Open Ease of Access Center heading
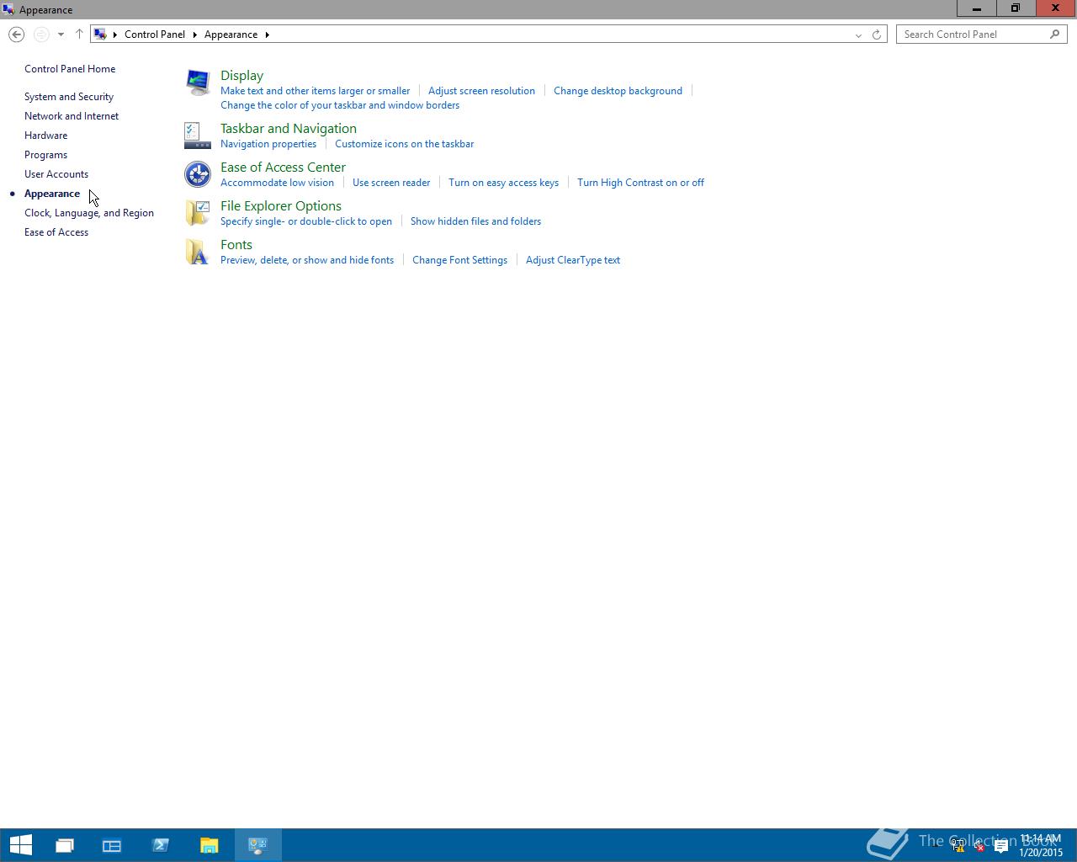Viewport: 1077px width, 862px height. click(x=283, y=168)
